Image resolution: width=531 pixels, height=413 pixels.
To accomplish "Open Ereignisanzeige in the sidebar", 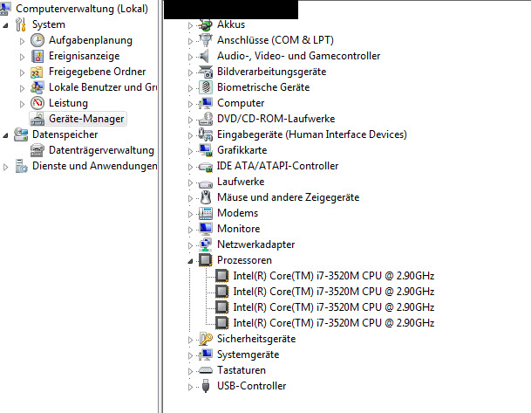I will click(84, 56).
